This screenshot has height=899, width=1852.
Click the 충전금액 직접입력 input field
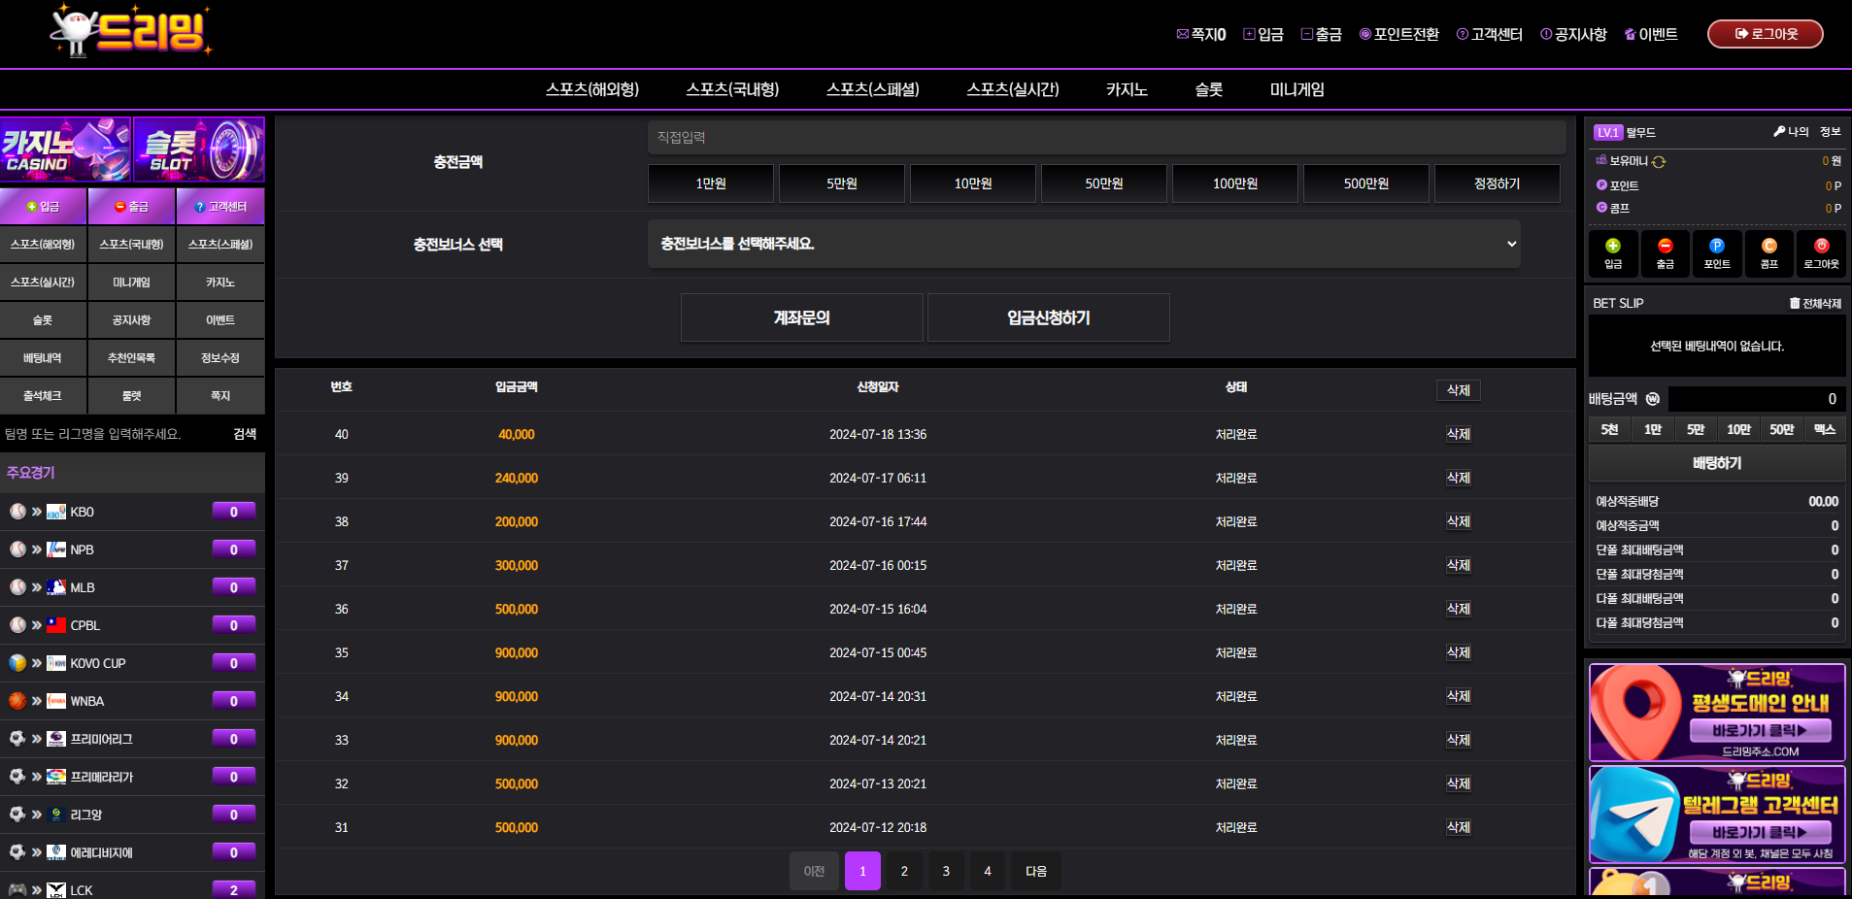[x=1105, y=137]
